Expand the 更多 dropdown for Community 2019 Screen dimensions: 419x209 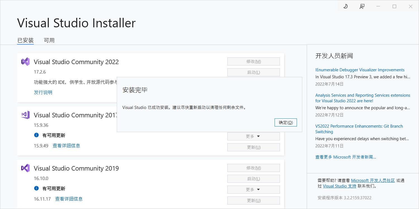point(253,189)
